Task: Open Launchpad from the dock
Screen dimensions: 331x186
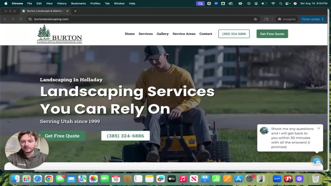Action: point(27,179)
